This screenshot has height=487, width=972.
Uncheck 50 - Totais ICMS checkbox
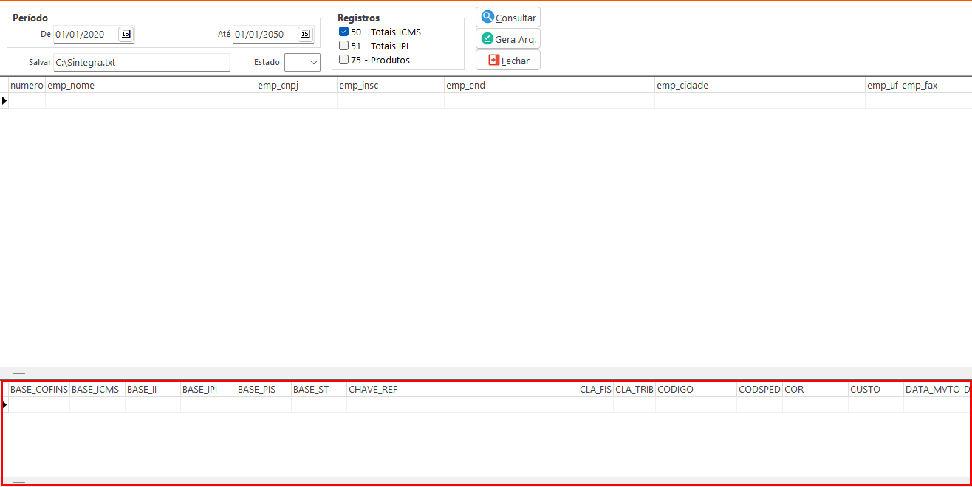[x=343, y=32]
